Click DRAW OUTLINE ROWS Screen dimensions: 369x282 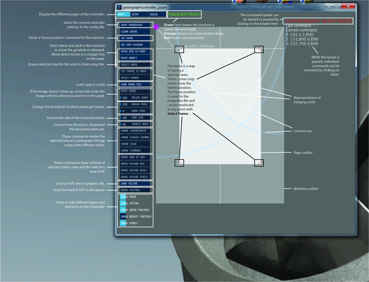click(135, 170)
